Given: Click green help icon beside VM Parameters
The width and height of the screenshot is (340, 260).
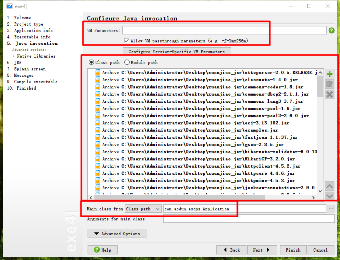Looking at the screenshot, I should pyautogui.click(x=331, y=30).
